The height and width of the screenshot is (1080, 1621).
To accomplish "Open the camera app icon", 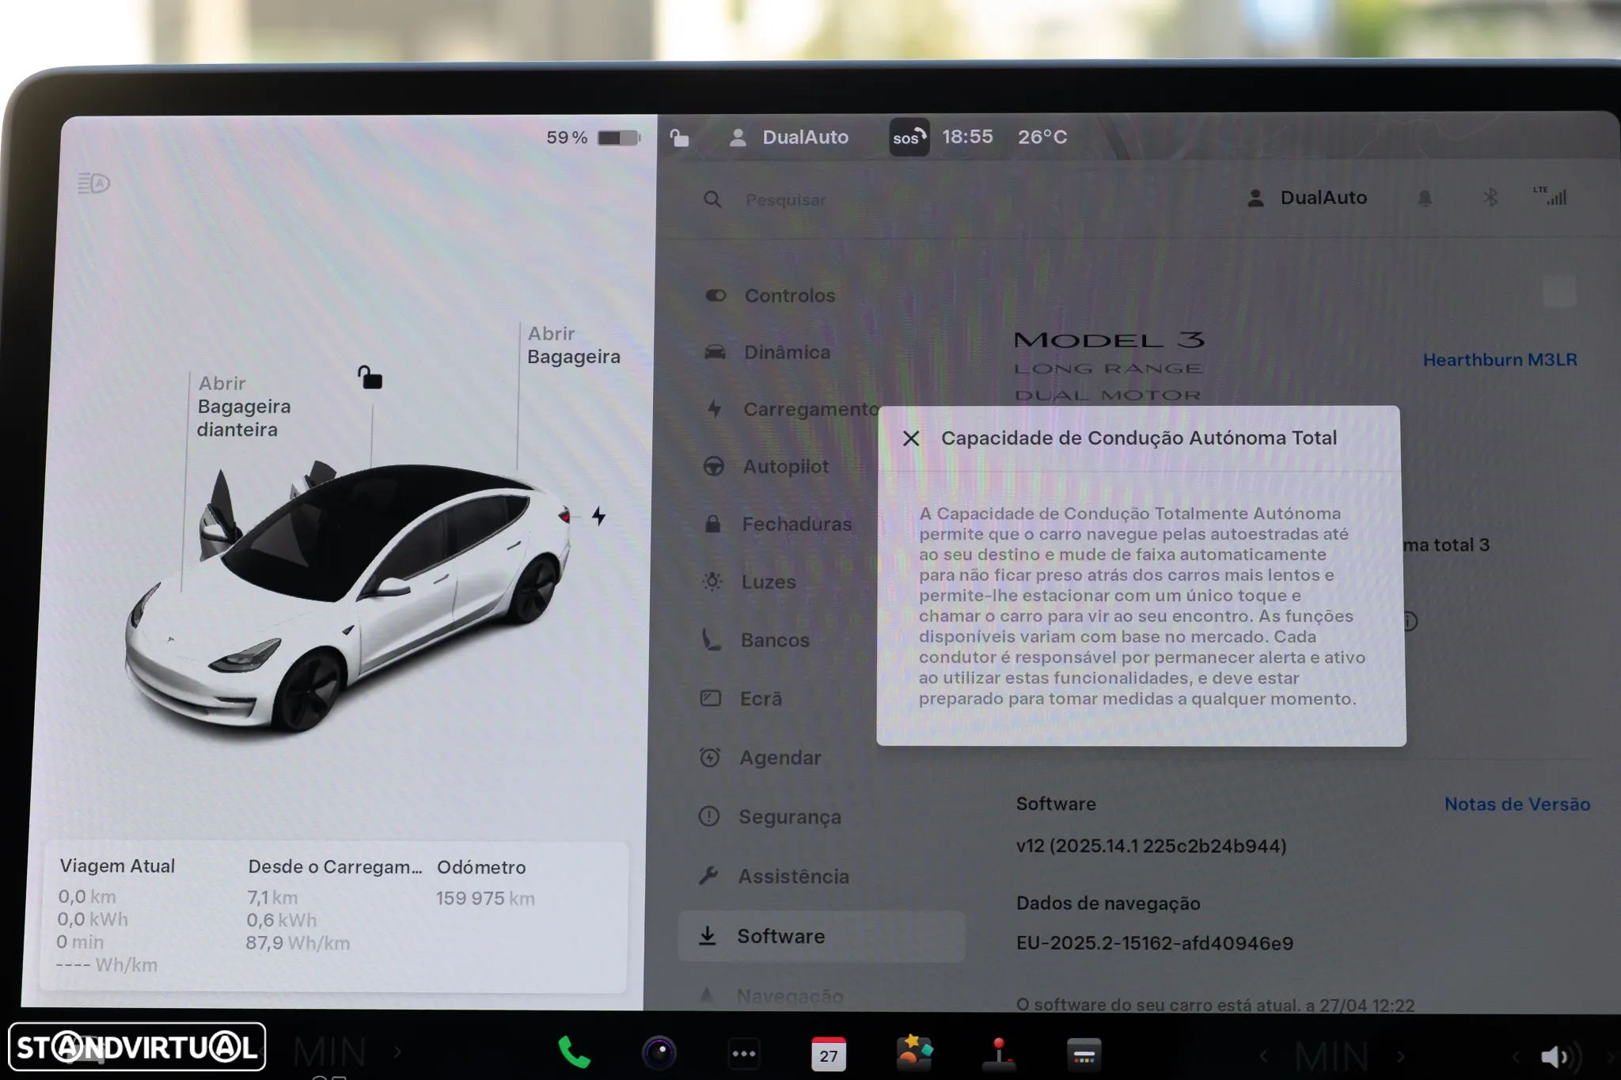I will [659, 1053].
